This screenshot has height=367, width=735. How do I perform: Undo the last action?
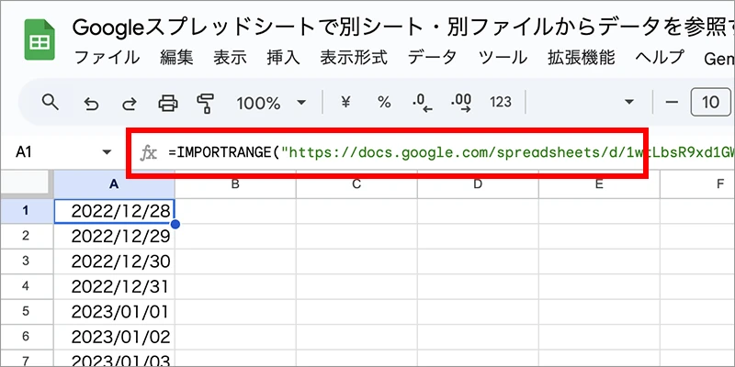point(91,103)
